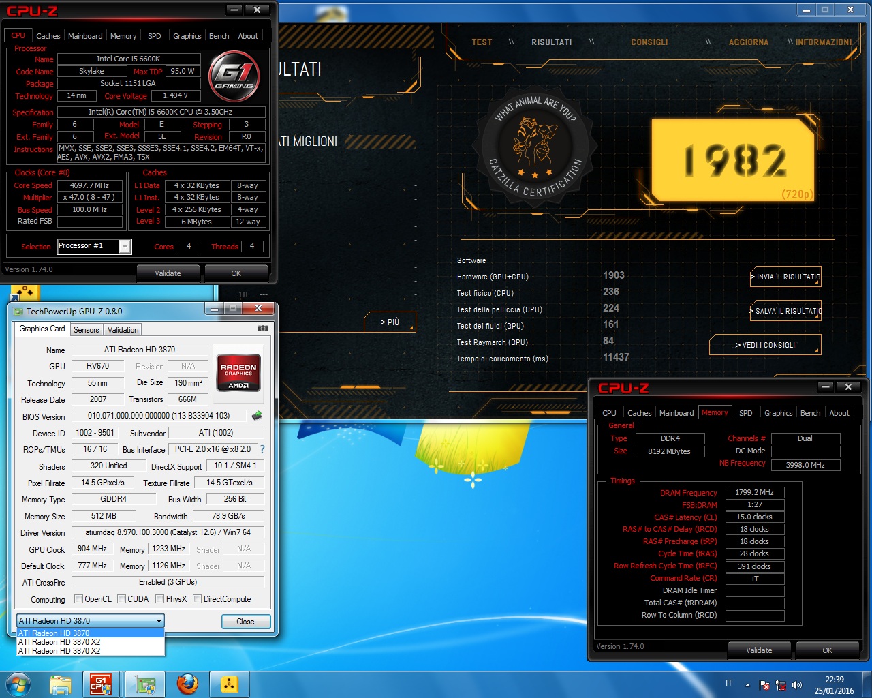Click the IT language indicator in taskbar

coord(729,683)
